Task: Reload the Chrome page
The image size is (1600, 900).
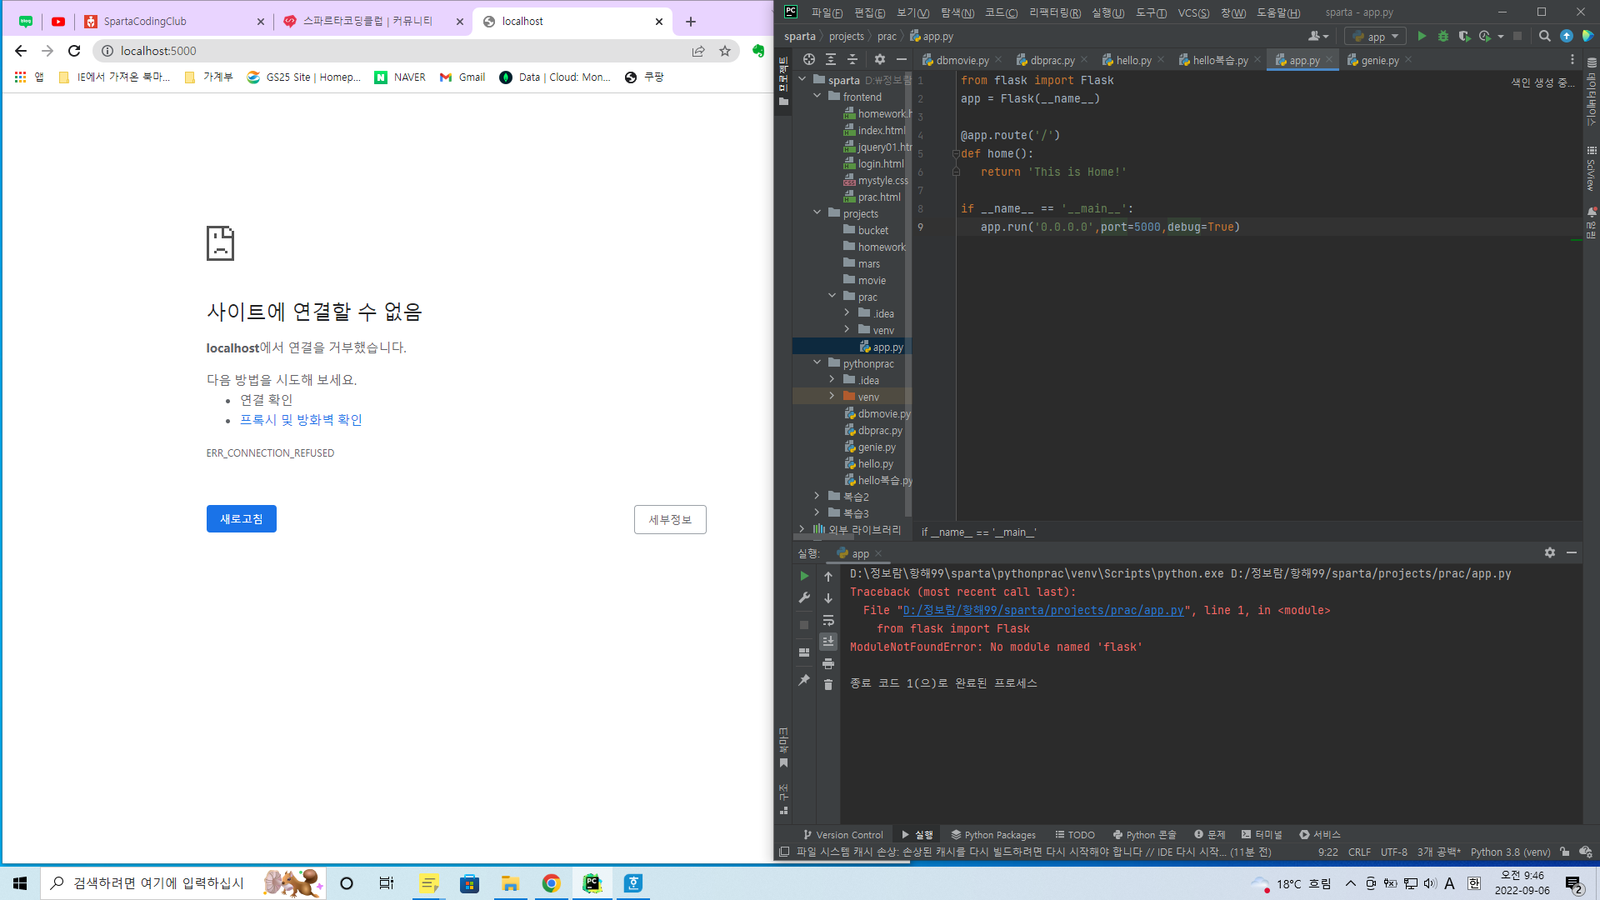Action: pos(74,51)
